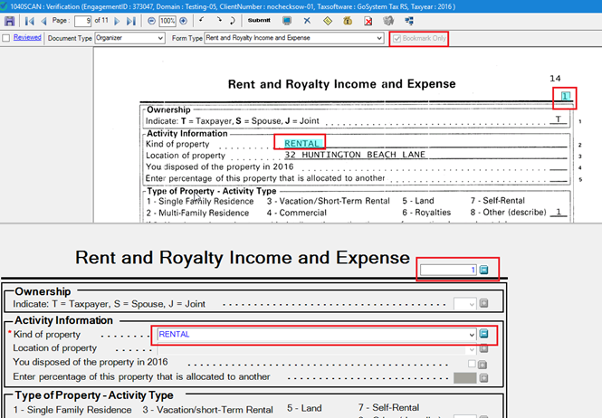Click the lock icon in toolbar
Image resolution: width=602 pixels, height=418 pixels.
point(348,20)
